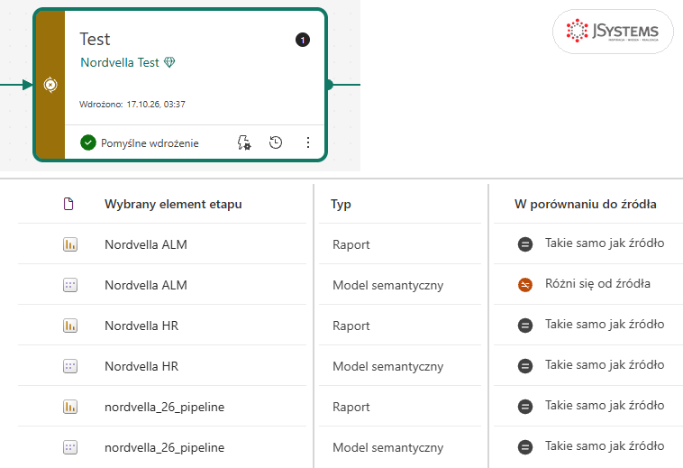Viewport: 683px width, 468px height.
Task: Click Takie samo jak źródło for Nordvella HR model
Action: 605,364
